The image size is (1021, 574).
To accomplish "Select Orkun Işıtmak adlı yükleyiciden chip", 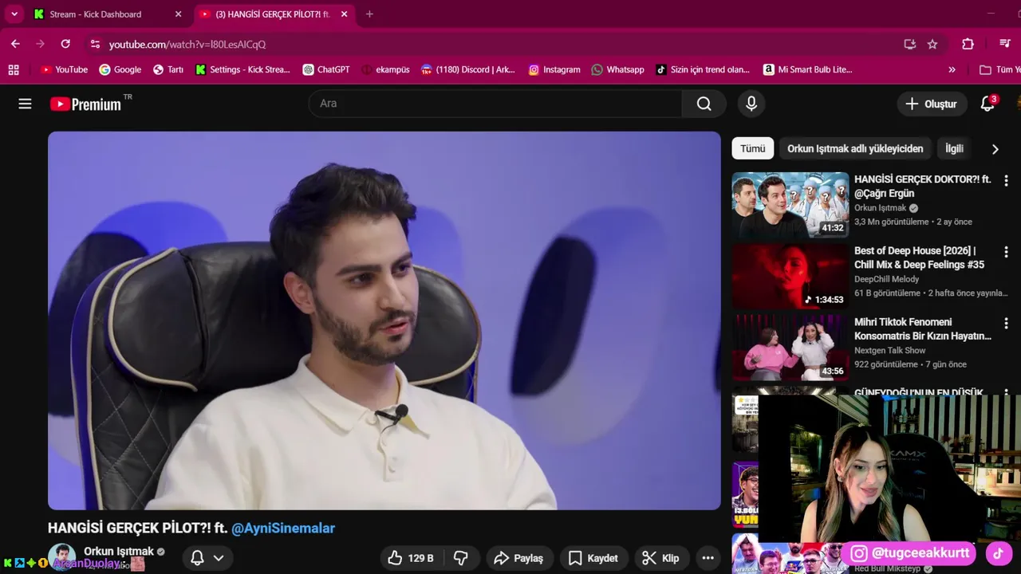I will coord(855,148).
